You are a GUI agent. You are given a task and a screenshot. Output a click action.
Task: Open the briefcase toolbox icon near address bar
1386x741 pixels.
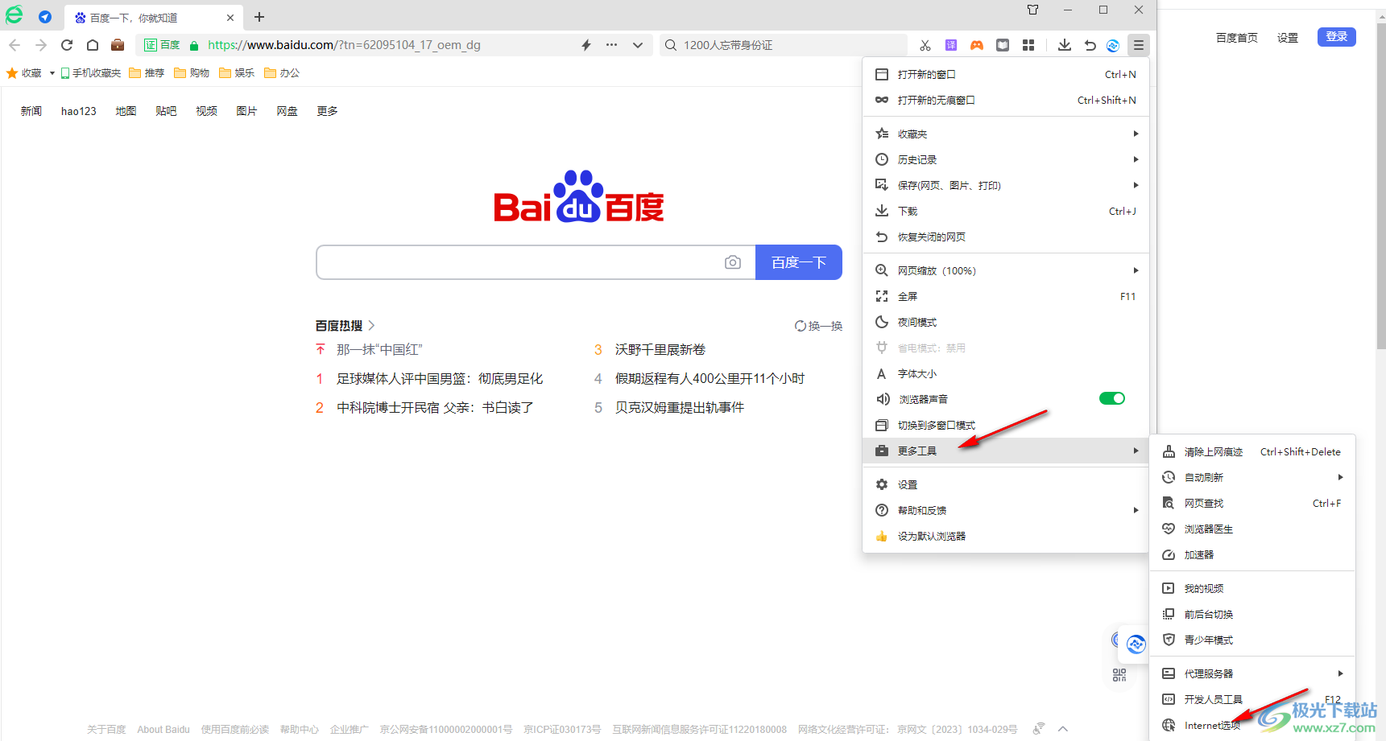tap(118, 45)
